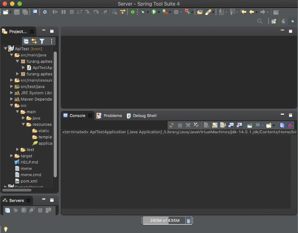Click the Resume debug icon
The height and width of the screenshot is (233, 298).
pos(55,12)
